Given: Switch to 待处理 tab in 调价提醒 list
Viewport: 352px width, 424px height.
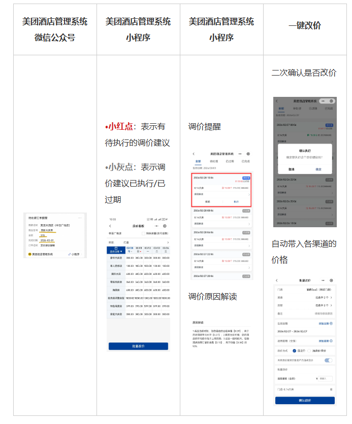Looking at the screenshot, I should [x=214, y=161].
